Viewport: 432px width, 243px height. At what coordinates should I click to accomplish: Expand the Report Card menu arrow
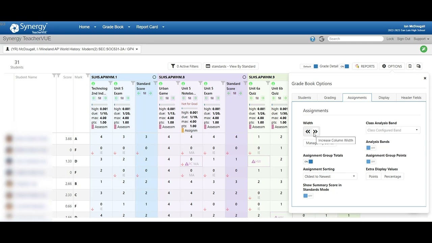click(x=163, y=27)
